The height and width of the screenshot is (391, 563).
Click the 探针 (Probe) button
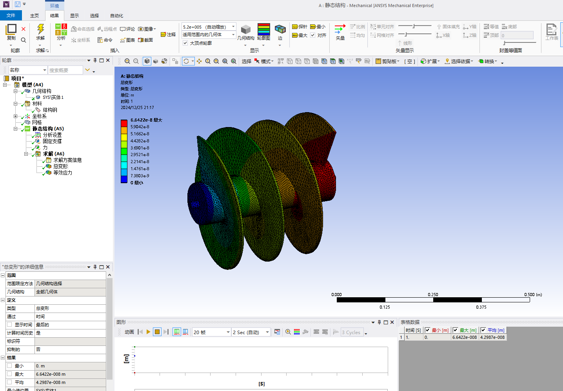point(300,27)
